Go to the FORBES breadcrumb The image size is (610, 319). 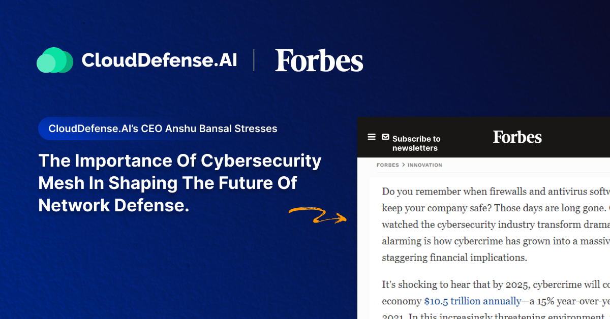387,165
